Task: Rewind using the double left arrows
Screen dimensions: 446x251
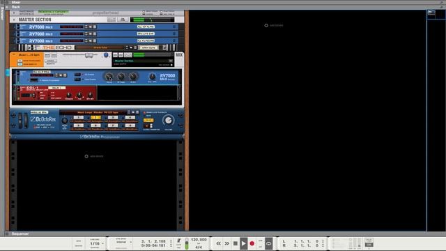Action: pos(218,243)
